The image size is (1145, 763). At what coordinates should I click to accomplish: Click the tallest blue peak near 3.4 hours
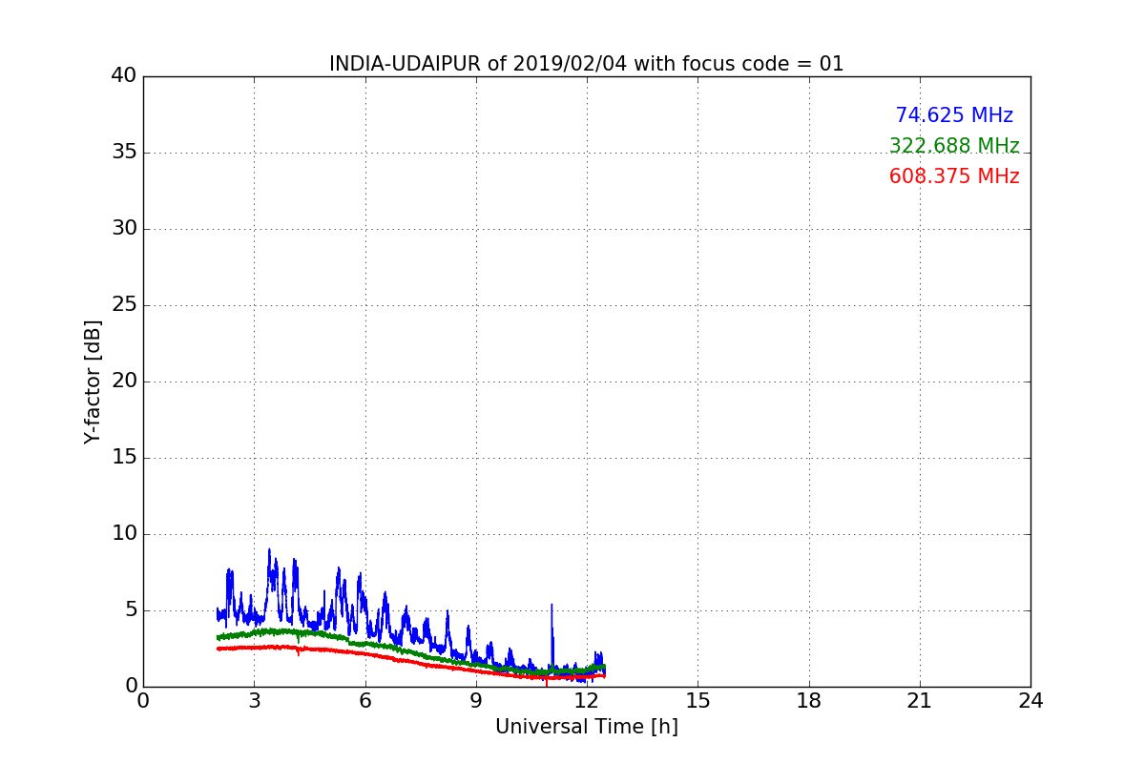269,572
